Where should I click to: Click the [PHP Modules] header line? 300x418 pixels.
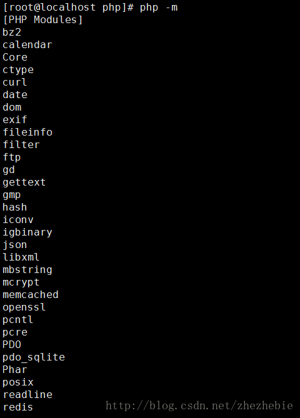point(42,20)
